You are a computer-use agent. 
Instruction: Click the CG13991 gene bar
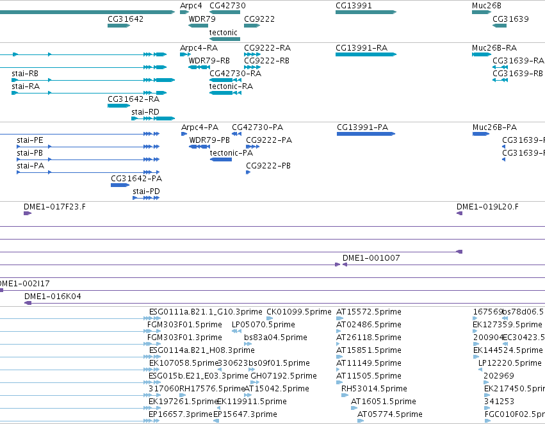(366, 12)
